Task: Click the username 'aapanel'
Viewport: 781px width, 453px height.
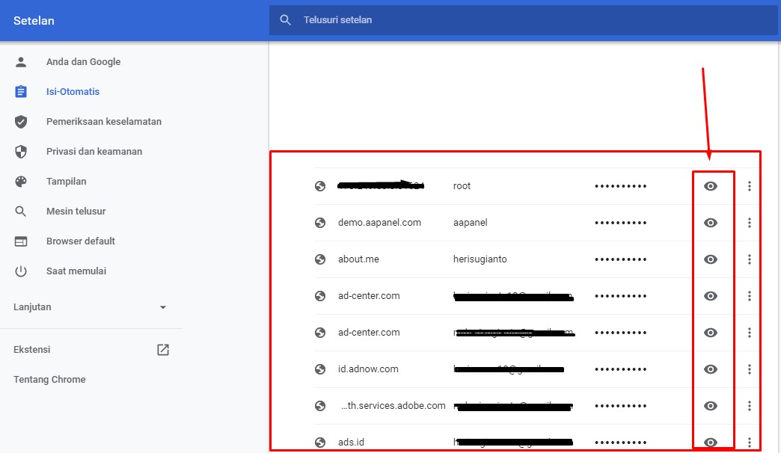Action: (x=471, y=223)
